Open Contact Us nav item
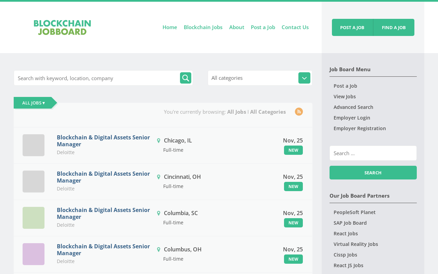The image size is (438, 274). pos(295,27)
